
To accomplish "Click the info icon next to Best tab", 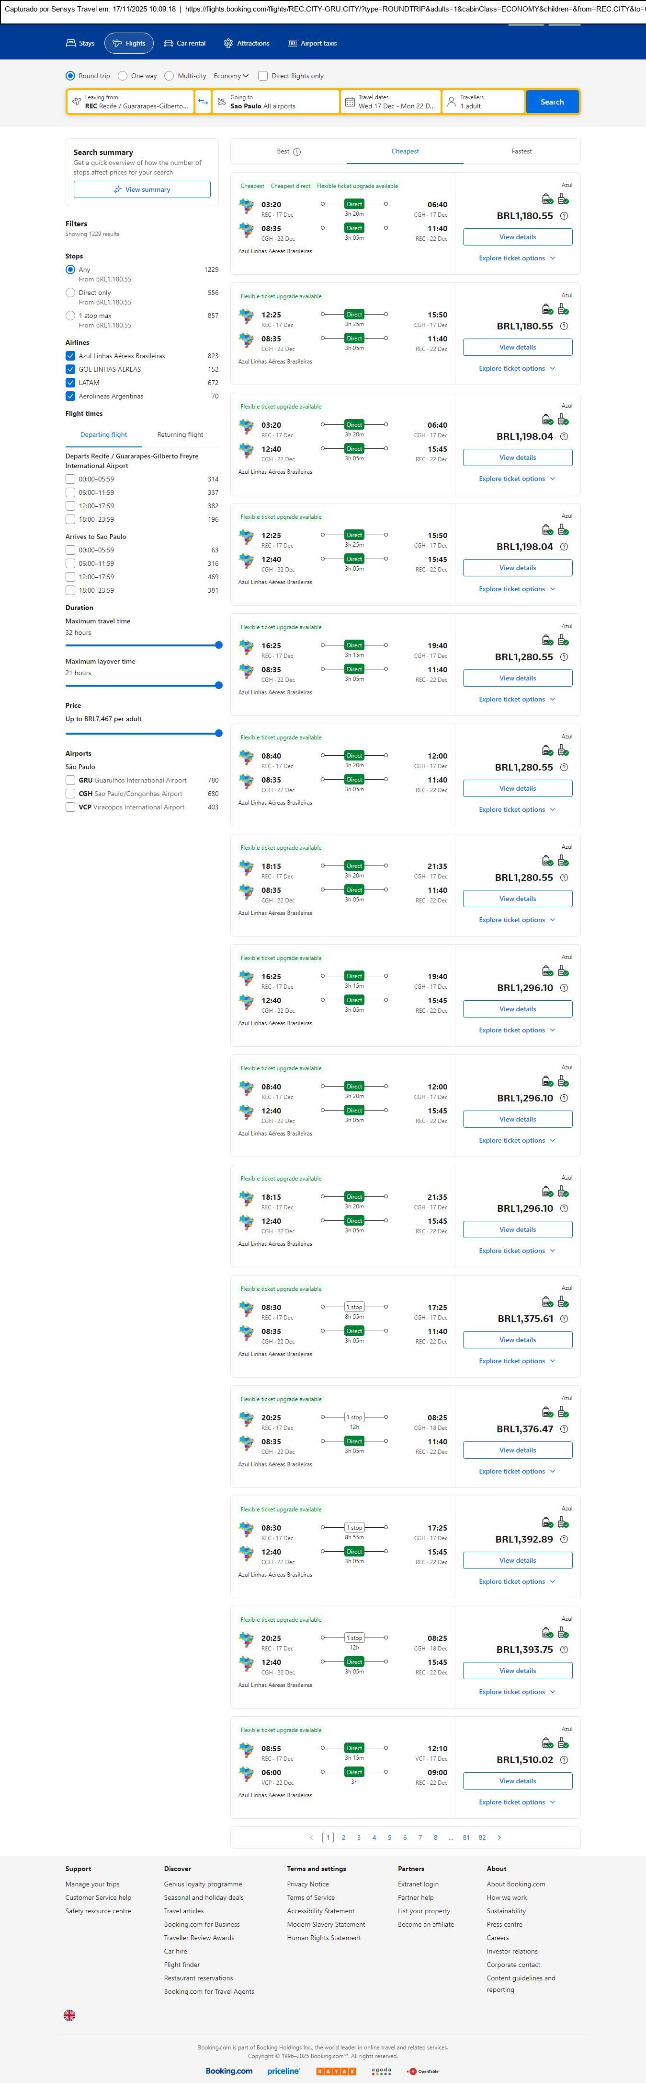I will point(296,152).
